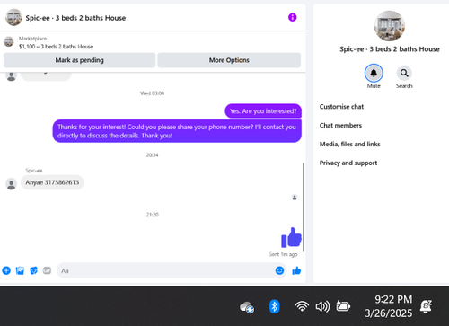Image resolution: width=449 pixels, height=326 pixels.
Task: Attach a photo using image icon
Action: point(20,270)
